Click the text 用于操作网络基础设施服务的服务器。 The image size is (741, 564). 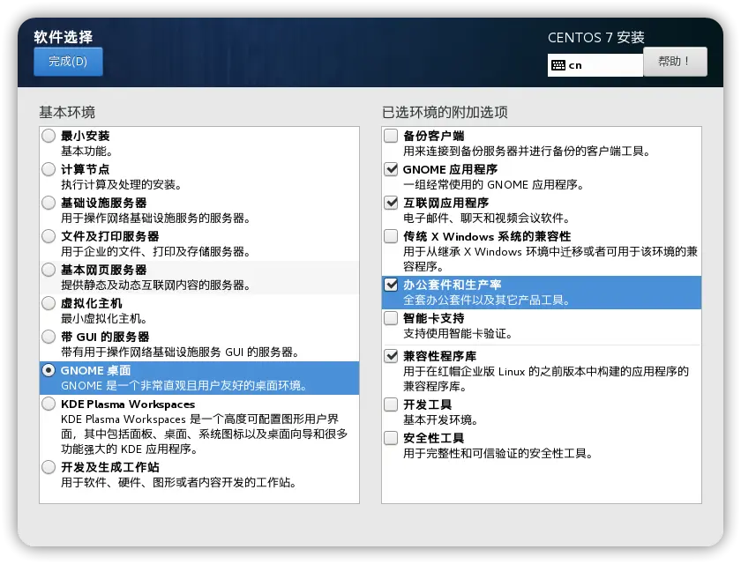(156, 219)
